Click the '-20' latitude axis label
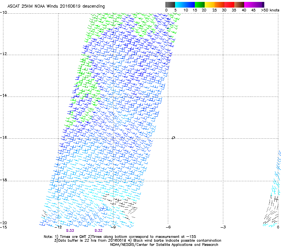This screenshot has width=281, height=247. 3,223
